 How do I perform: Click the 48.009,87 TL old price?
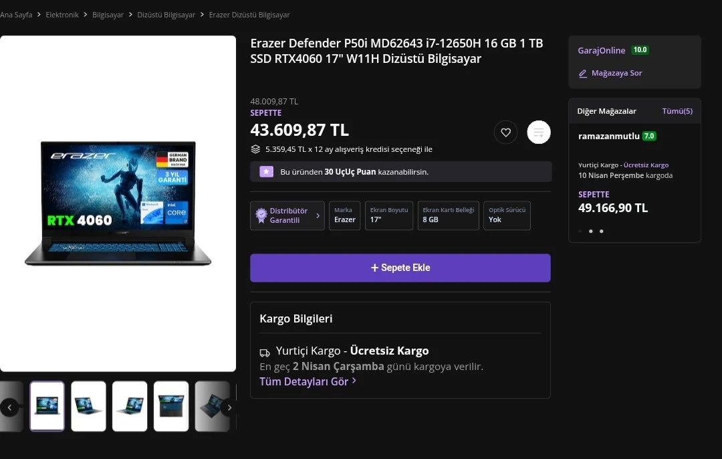pos(274,102)
